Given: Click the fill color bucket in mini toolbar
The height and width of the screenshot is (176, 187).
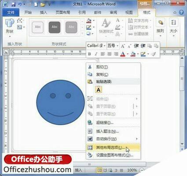Looking at the screenshot, I should pyautogui.click(x=133, y=54).
